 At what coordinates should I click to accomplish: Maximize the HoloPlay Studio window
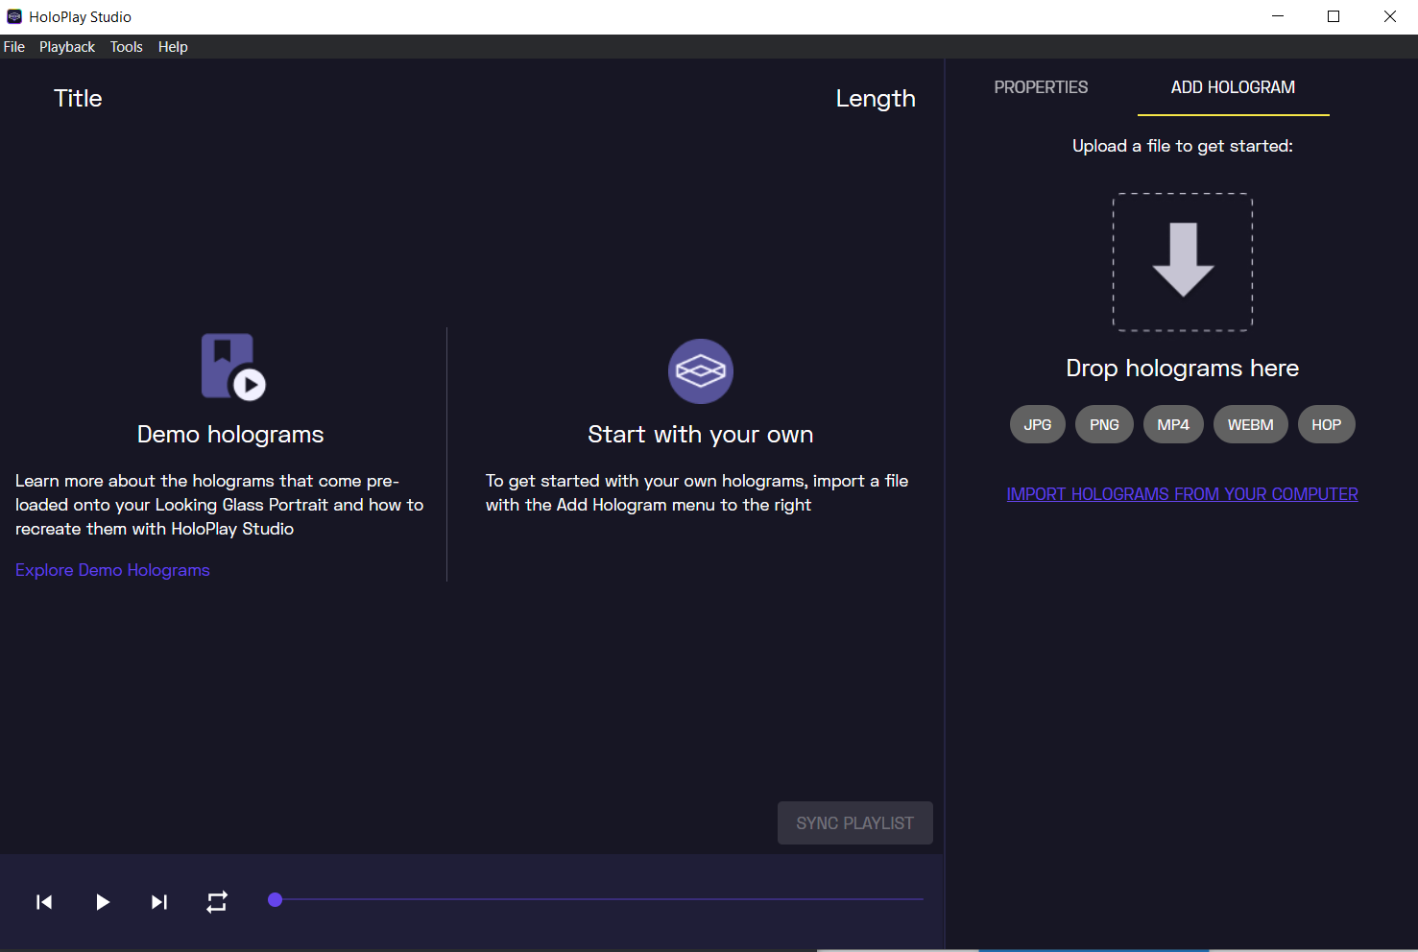coord(1334,16)
